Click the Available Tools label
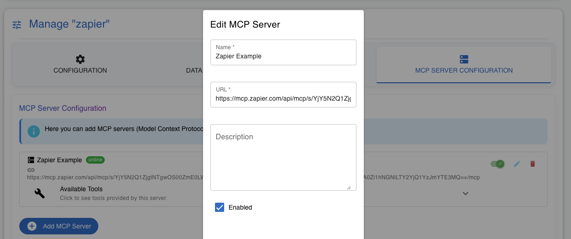Screen dimensions: 571x239 pyautogui.click(x=81, y=189)
